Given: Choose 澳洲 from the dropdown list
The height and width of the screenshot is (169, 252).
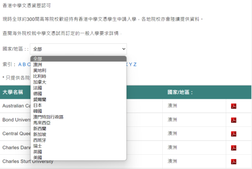Looking at the screenshot, I should coord(38,65).
